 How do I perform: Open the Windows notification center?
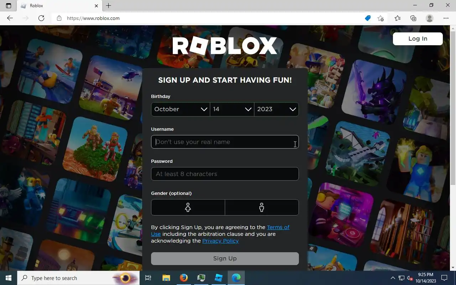444,278
